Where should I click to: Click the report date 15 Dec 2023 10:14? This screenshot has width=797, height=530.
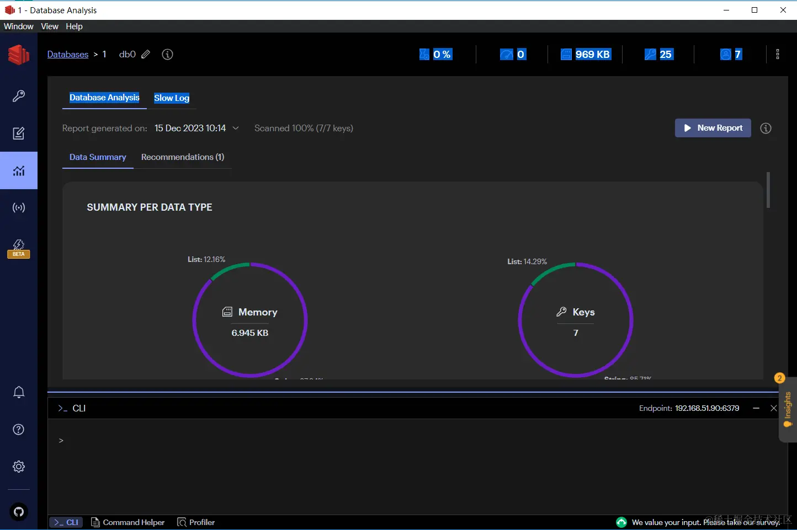(x=190, y=128)
